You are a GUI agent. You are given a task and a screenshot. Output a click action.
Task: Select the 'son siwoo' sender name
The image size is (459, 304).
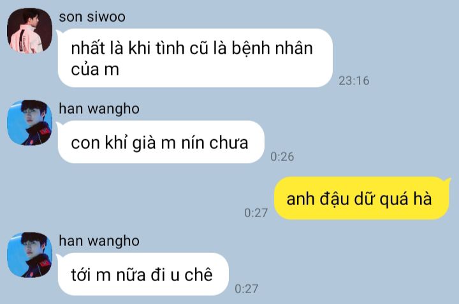pyautogui.click(x=92, y=17)
